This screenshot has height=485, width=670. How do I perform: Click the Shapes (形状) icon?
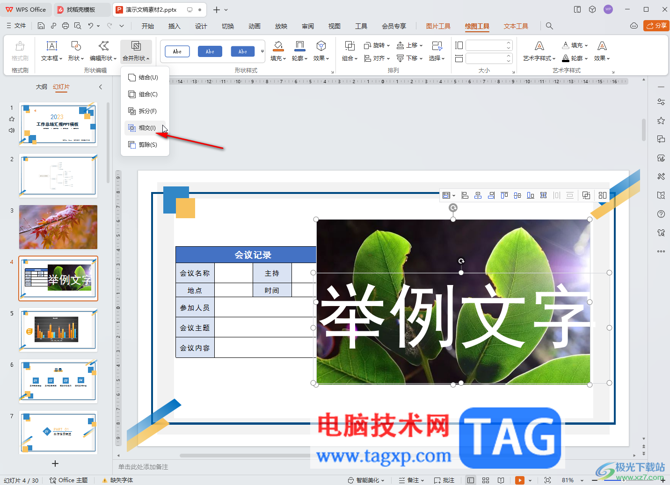[76, 46]
